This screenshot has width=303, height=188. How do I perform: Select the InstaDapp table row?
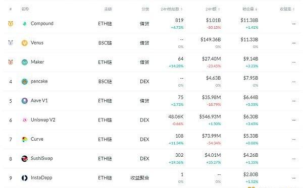point(151,178)
